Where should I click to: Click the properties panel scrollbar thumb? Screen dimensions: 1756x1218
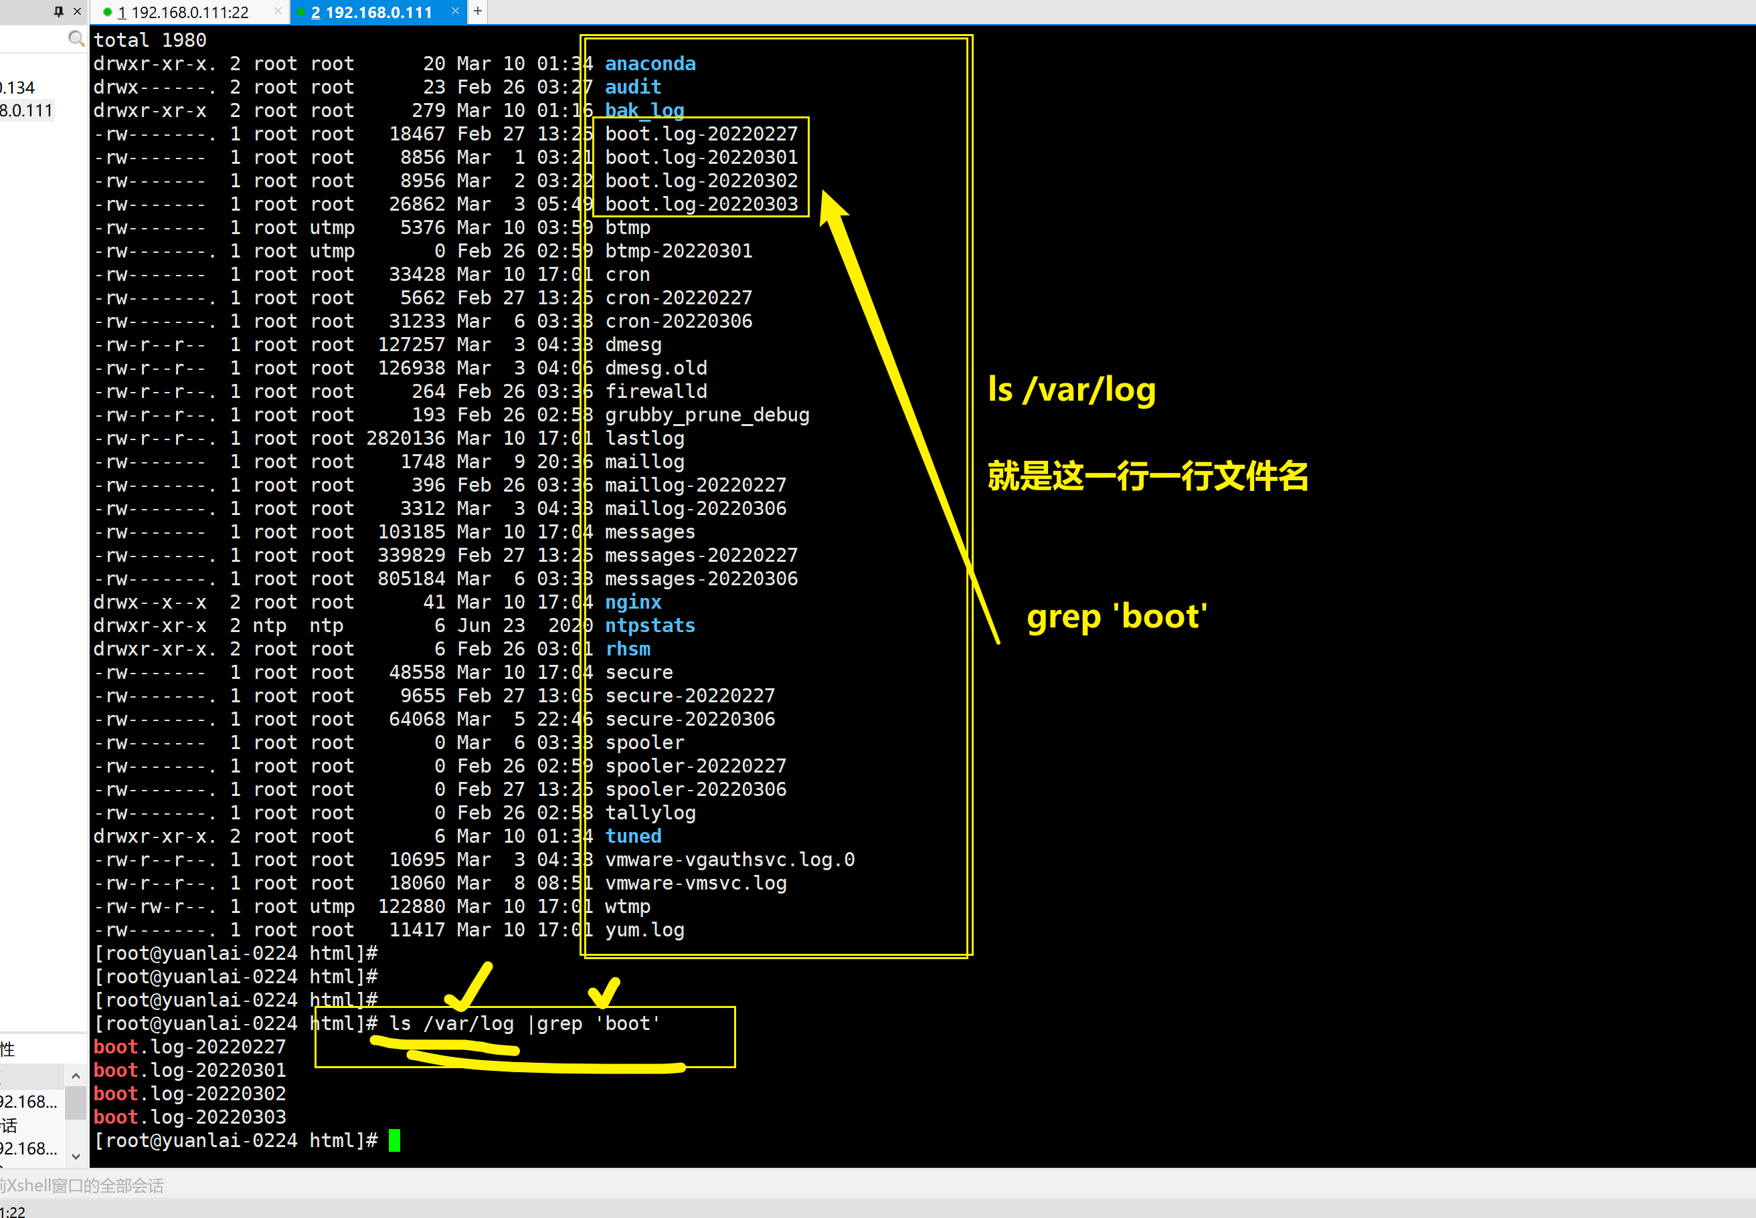click(x=76, y=1104)
